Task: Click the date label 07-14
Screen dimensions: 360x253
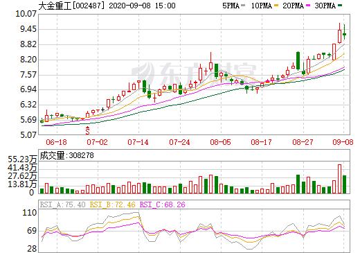Action: click(x=138, y=142)
